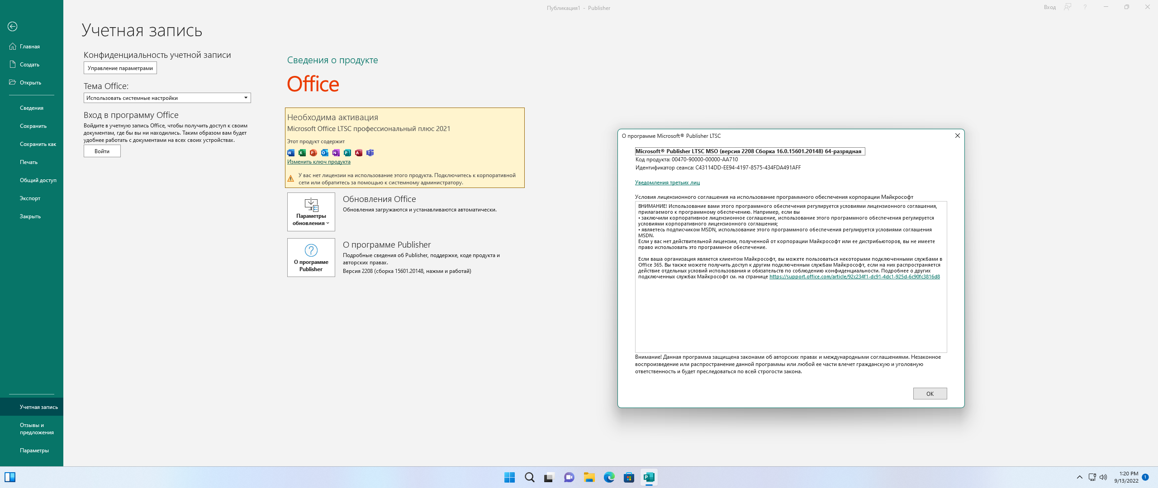The height and width of the screenshot is (488, 1158).
Task: Select Создать in the sidebar
Action: coord(32,65)
